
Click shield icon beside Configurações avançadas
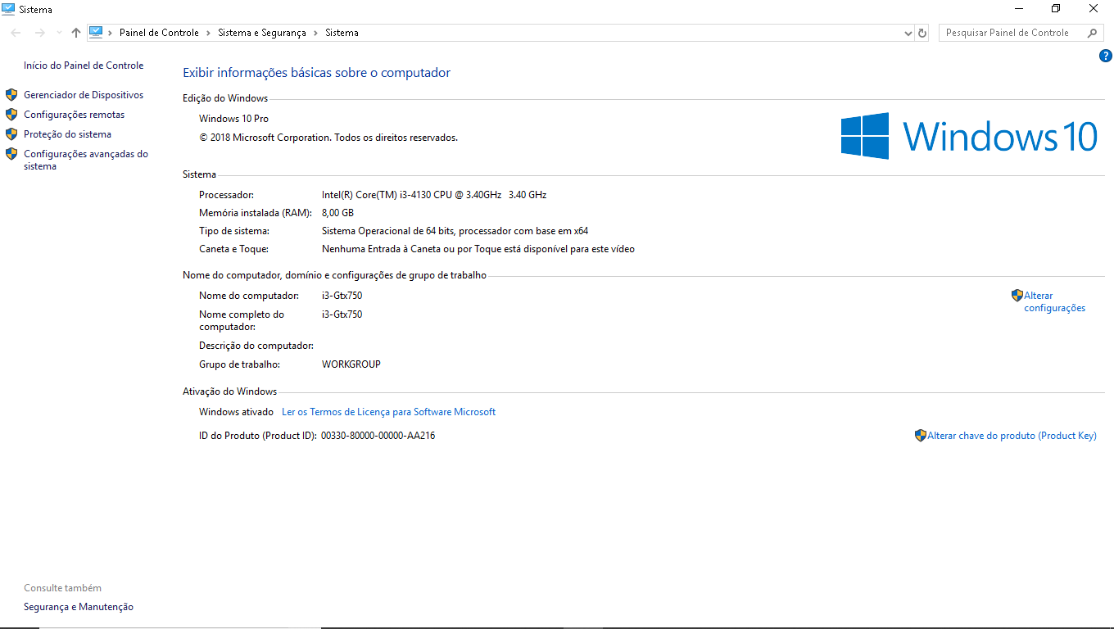coord(11,154)
